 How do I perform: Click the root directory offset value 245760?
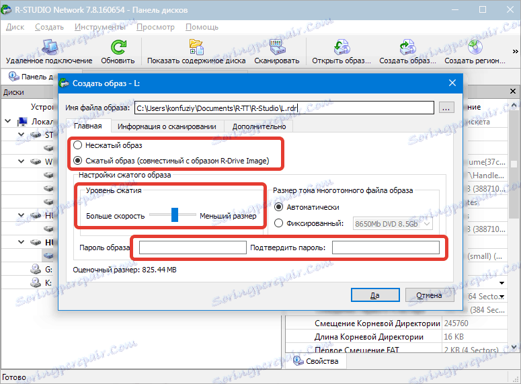click(x=456, y=323)
